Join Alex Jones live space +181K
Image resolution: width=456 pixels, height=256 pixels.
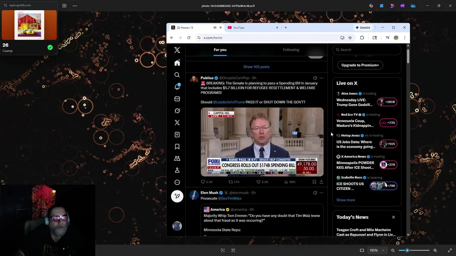coord(387,102)
